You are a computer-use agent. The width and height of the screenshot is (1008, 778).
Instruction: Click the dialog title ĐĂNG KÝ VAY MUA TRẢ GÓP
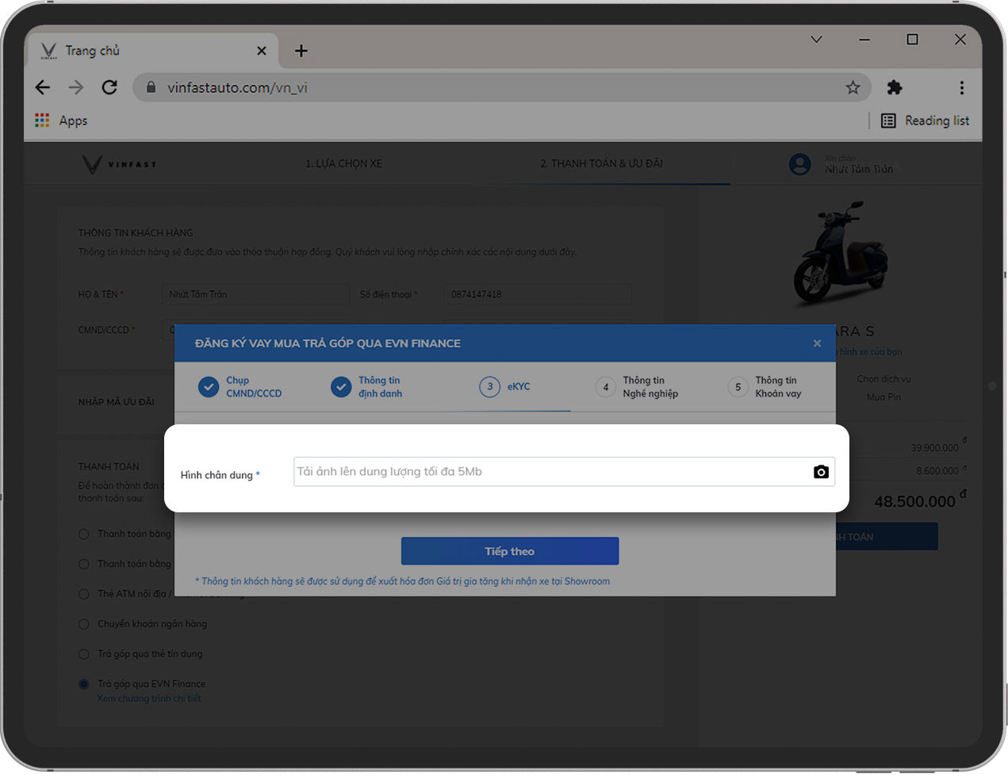(x=328, y=343)
